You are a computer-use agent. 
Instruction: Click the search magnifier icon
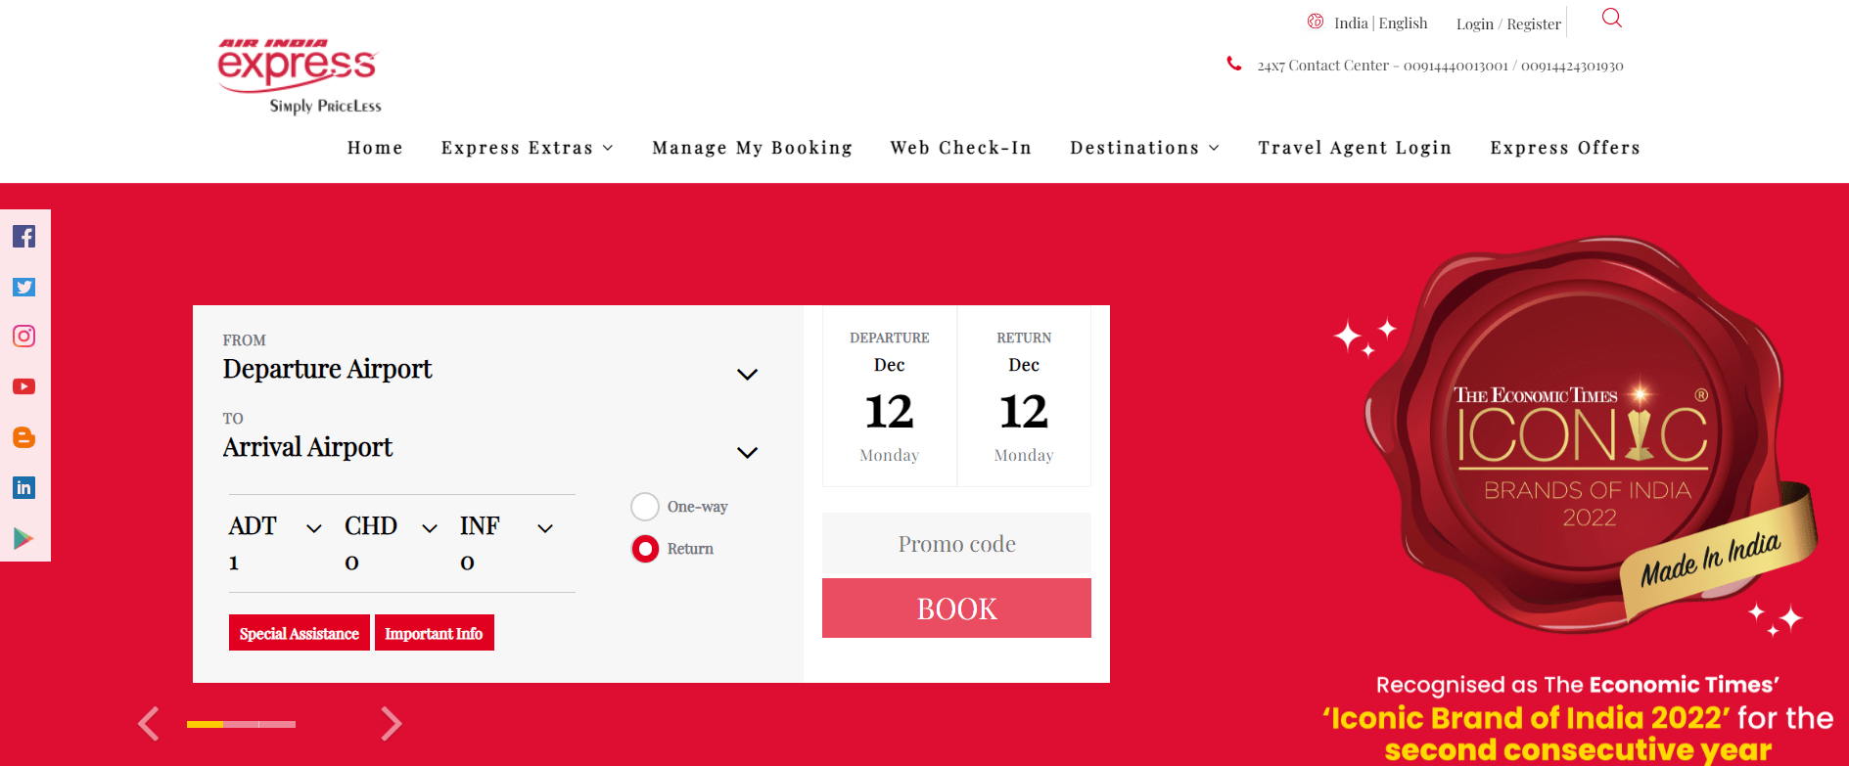tap(1612, 18)
